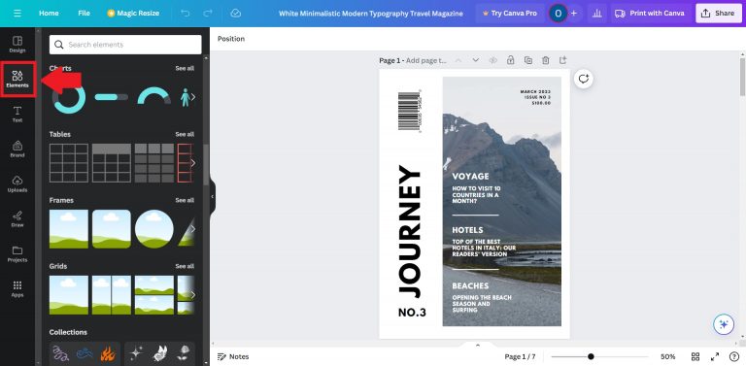Viewport: 746px width, 366px height.
Task: Click the Redo arrow icon
Action: click(x=208, y=14)
